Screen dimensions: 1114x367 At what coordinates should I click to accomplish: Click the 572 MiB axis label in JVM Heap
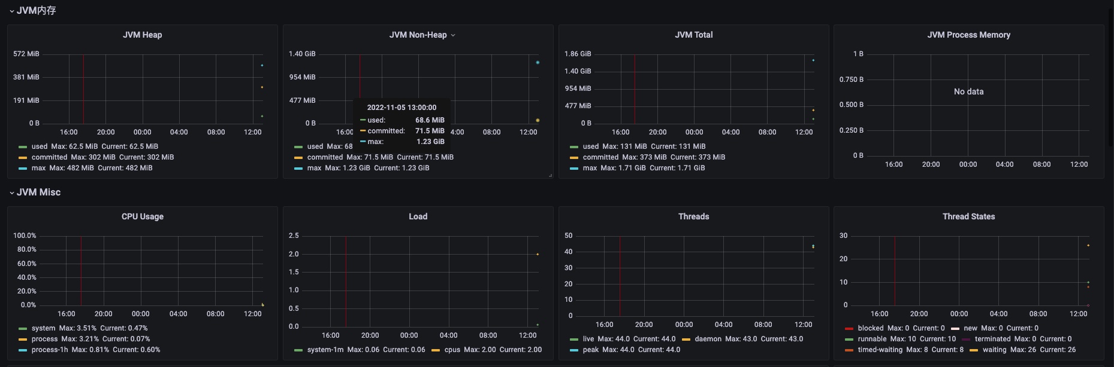[x=26, y=54]
